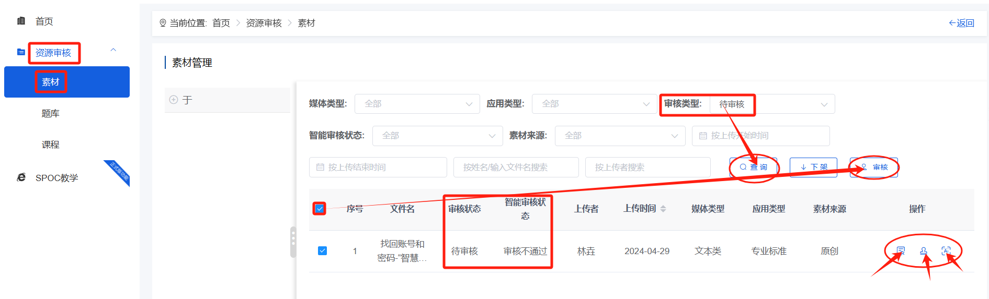This screenshot has width=989, height=299.
Task: Open the 媒体类型 dropdown
Action: 417,104
